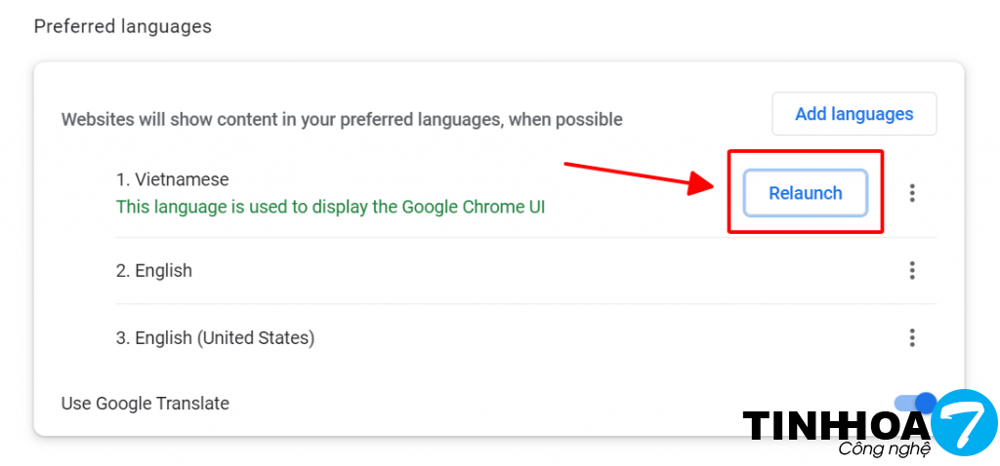
Task: Click the TINHHOA watermark wordmark
Action: [x=836, y=426]
